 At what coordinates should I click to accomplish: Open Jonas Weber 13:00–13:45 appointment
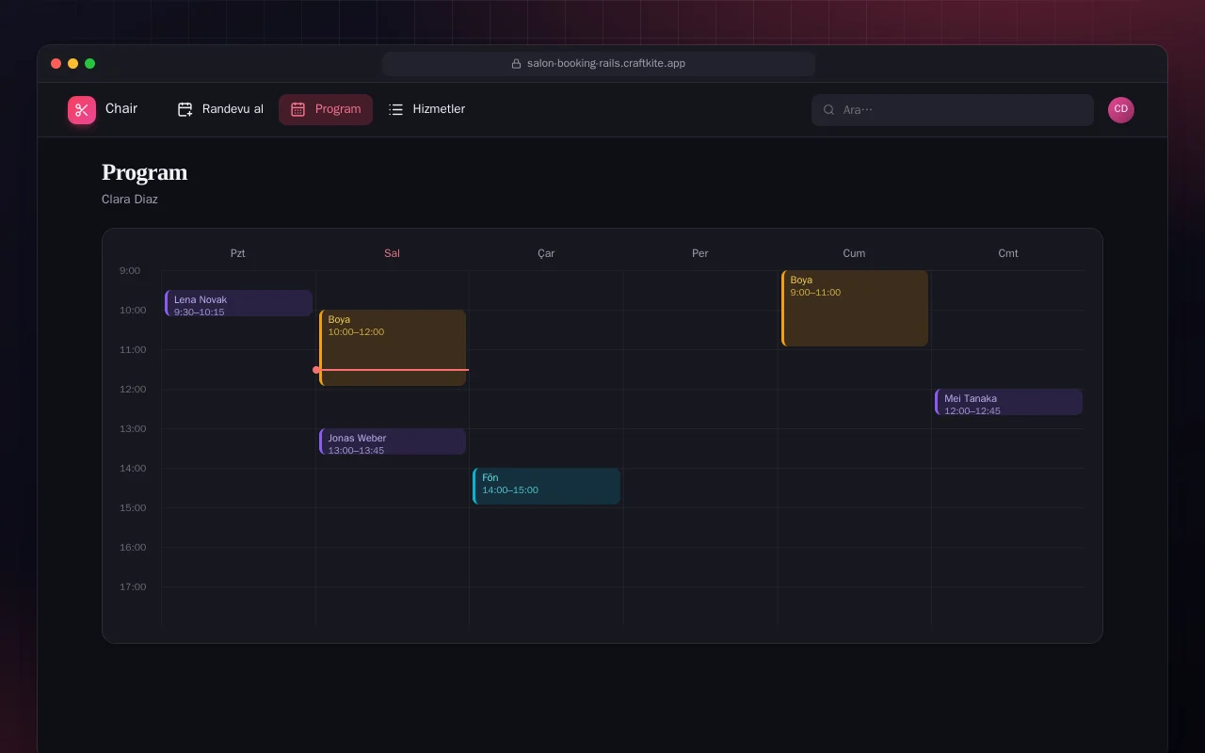393,441
